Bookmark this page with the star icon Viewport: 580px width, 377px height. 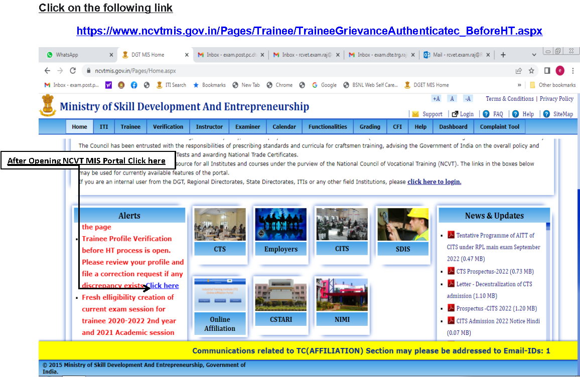(x=531, y=71)
